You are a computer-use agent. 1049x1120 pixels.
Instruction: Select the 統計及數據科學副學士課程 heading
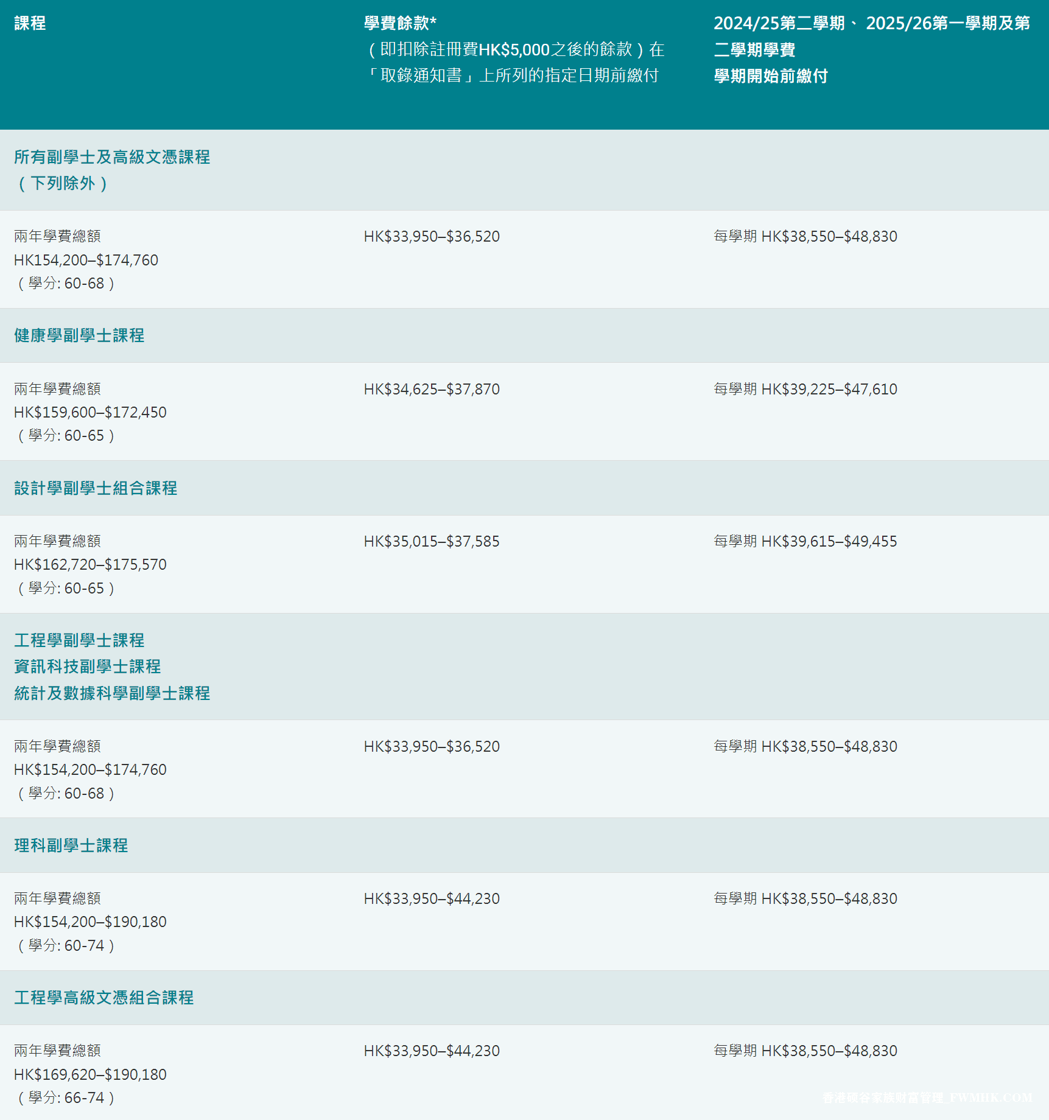tap(112, 693)
